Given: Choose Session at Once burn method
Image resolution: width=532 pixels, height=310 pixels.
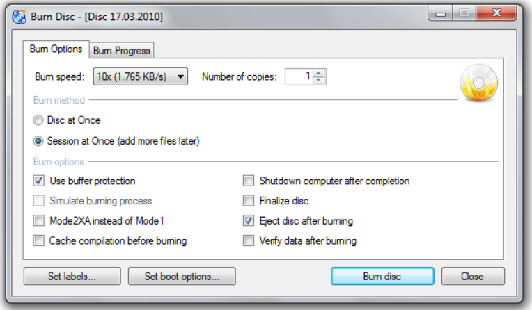Looking at the screenshot, I should coord(38,141).
